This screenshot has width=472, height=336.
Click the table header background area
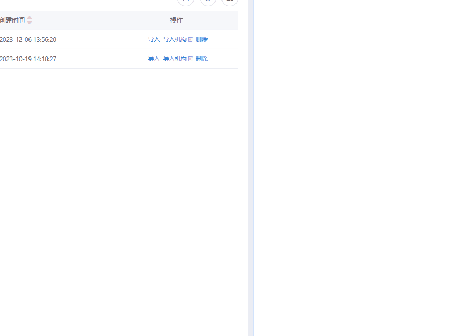coord(97,20)
